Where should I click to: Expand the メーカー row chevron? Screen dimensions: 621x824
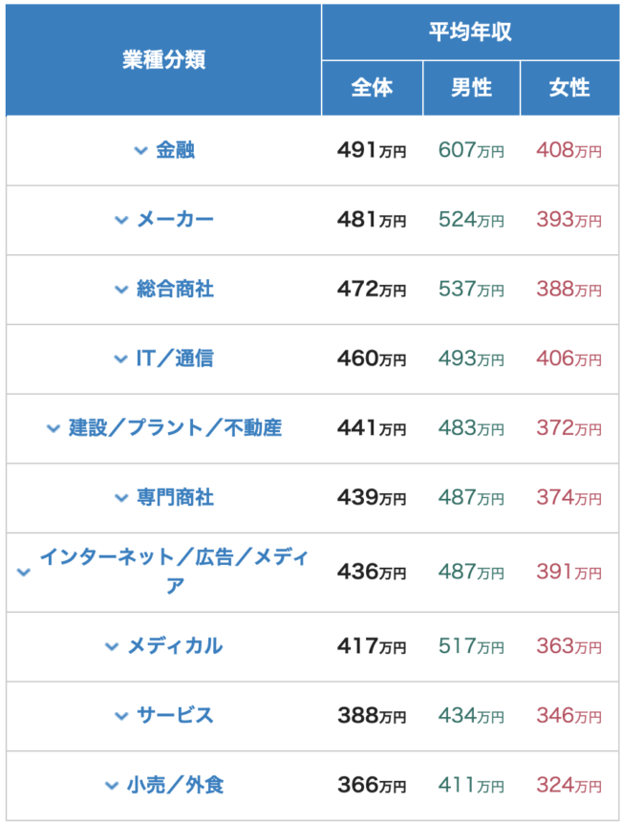(121, 220)
